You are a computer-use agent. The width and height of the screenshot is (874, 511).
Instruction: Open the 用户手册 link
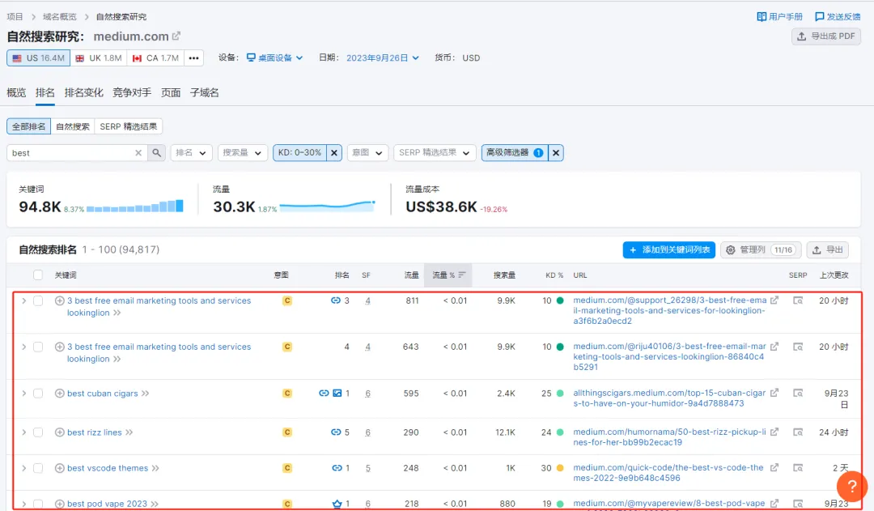[x=780, y=17]
